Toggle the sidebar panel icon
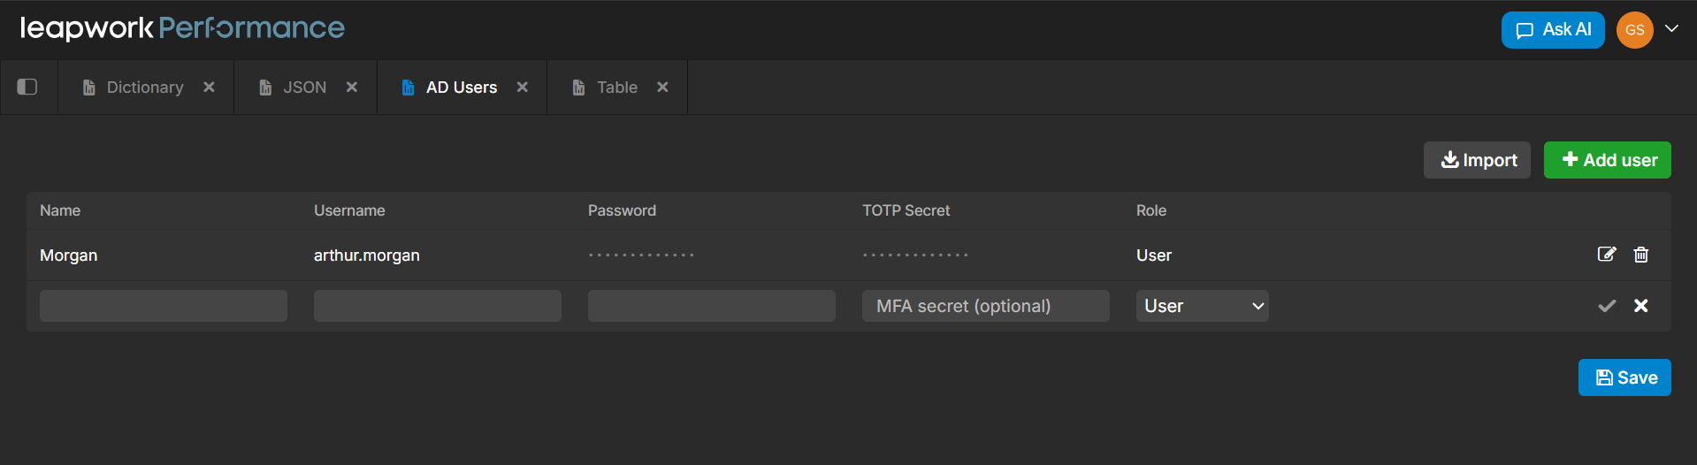 27,87
